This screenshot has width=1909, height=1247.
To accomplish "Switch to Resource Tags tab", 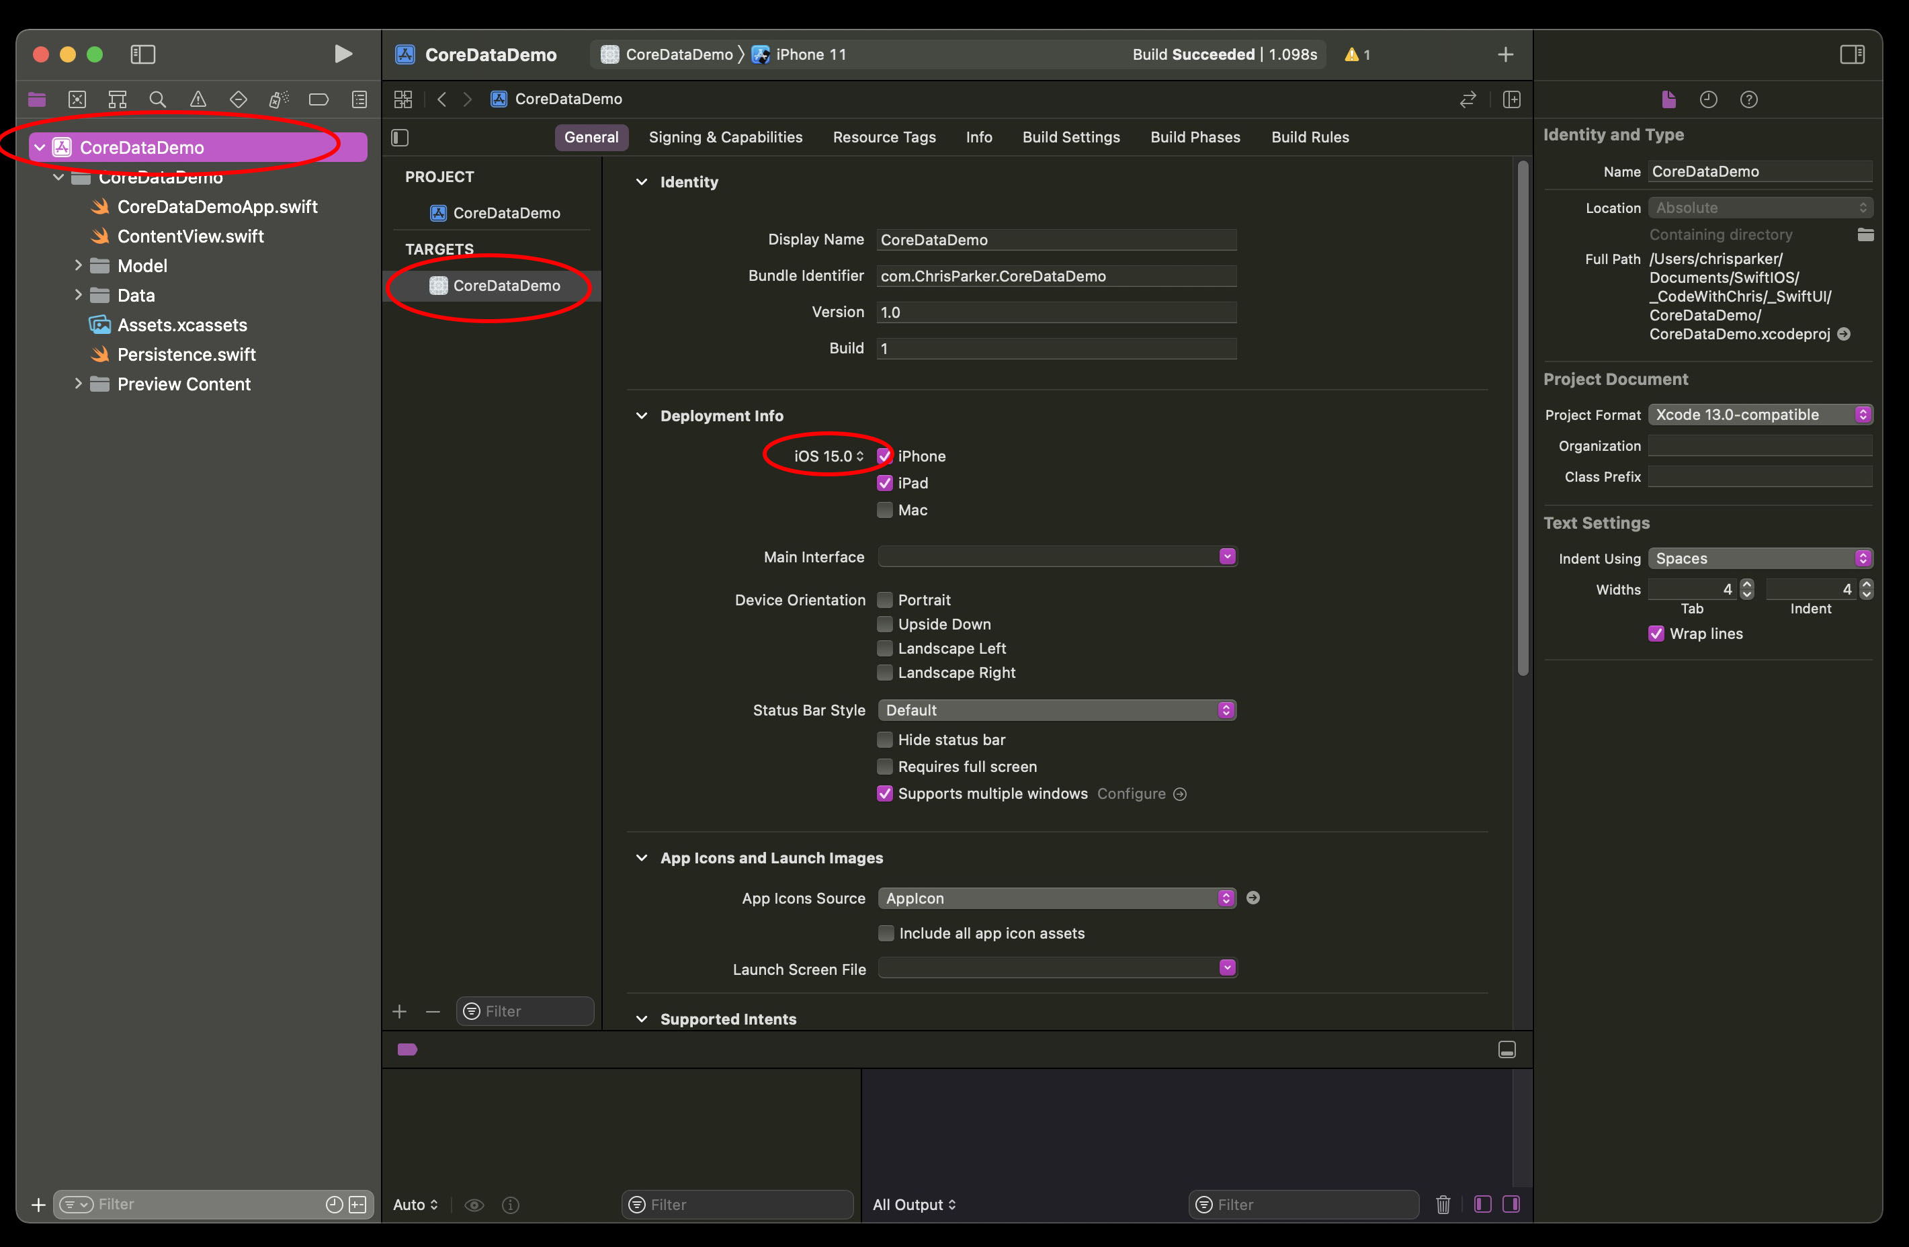I will pos(884,137).
